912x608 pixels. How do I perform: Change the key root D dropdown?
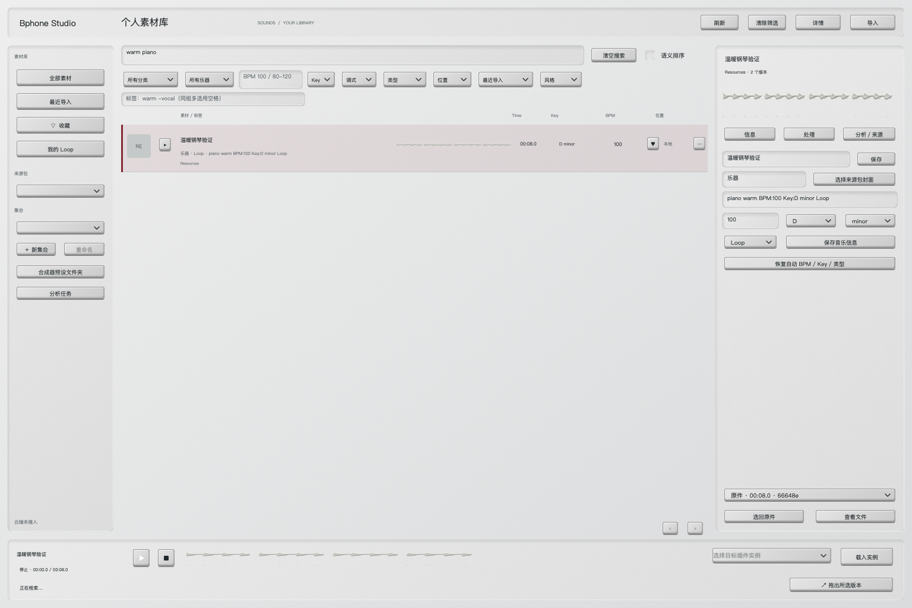(811, 221)
